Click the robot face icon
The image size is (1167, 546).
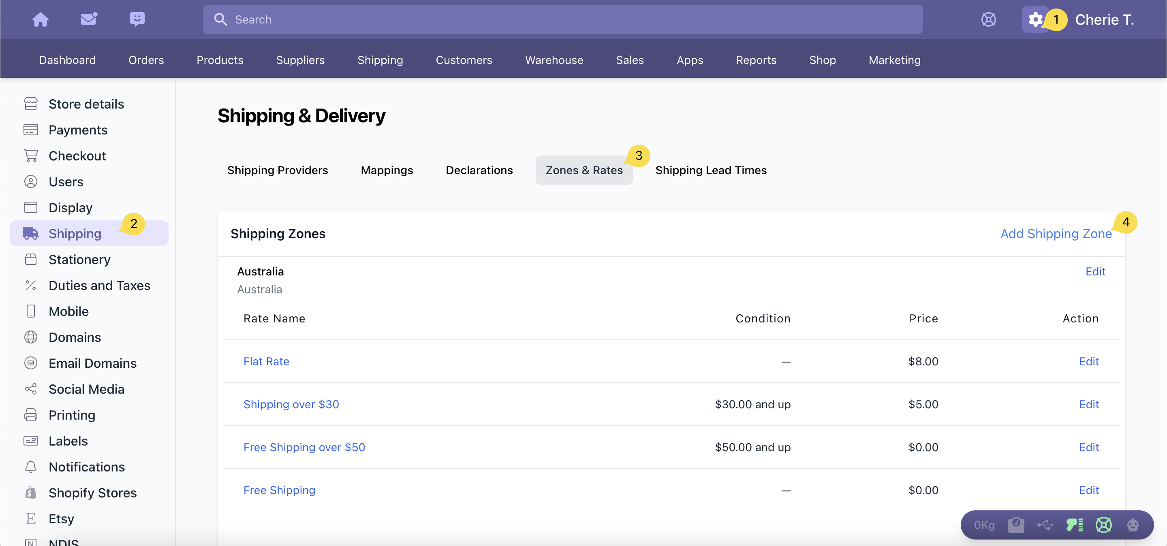[x=1133, y=525]
